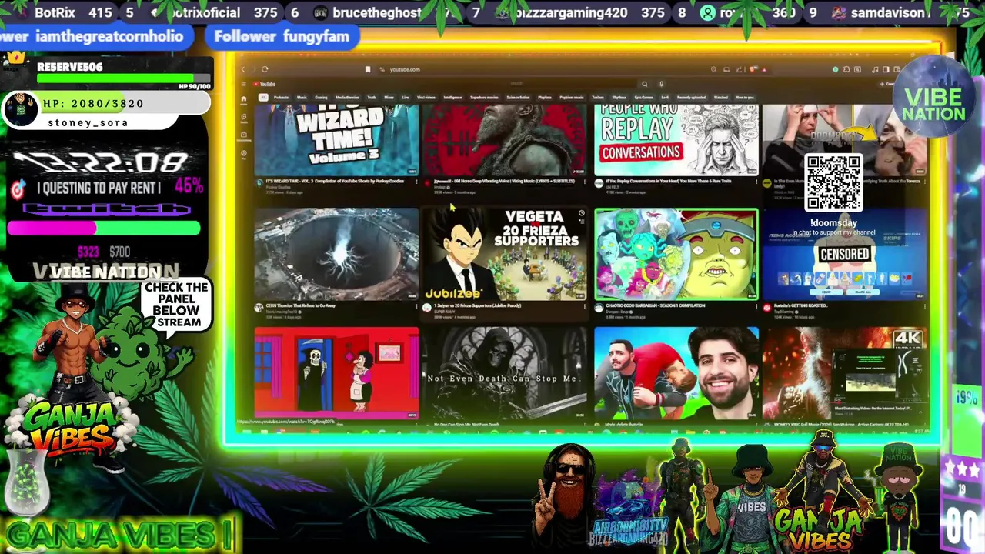Open Shorts in YouTube sidebar
This screenshot has height=554, width=985.
pyautogui.click(x=244, y=118)
